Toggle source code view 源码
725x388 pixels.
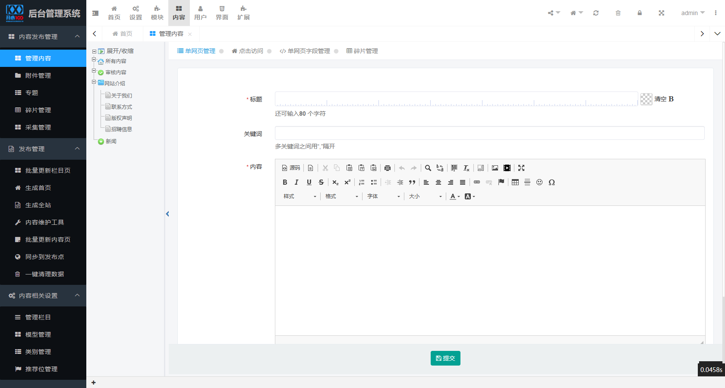[291, 168]
